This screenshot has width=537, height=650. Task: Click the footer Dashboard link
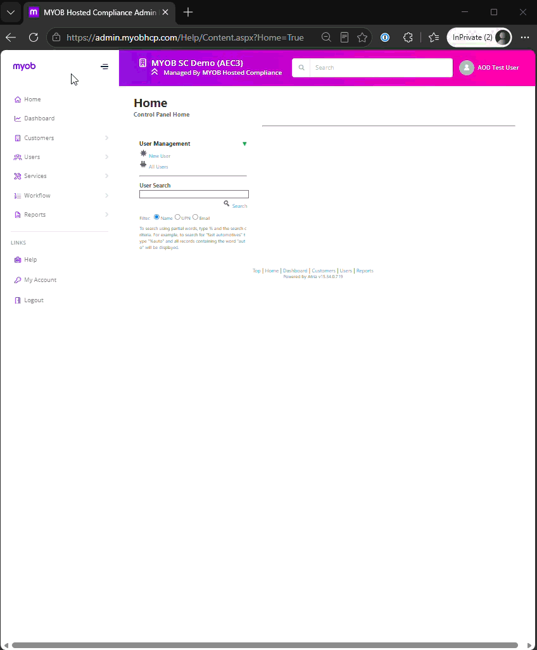295,271
